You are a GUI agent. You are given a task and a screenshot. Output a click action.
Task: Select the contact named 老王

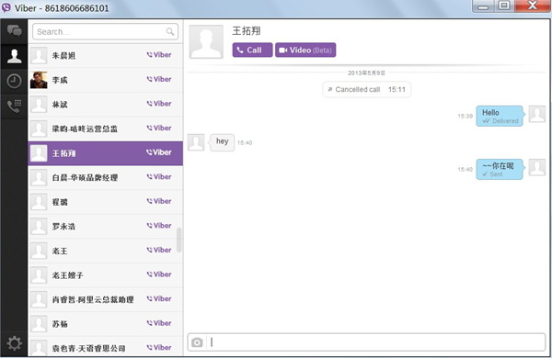(105, 251)
